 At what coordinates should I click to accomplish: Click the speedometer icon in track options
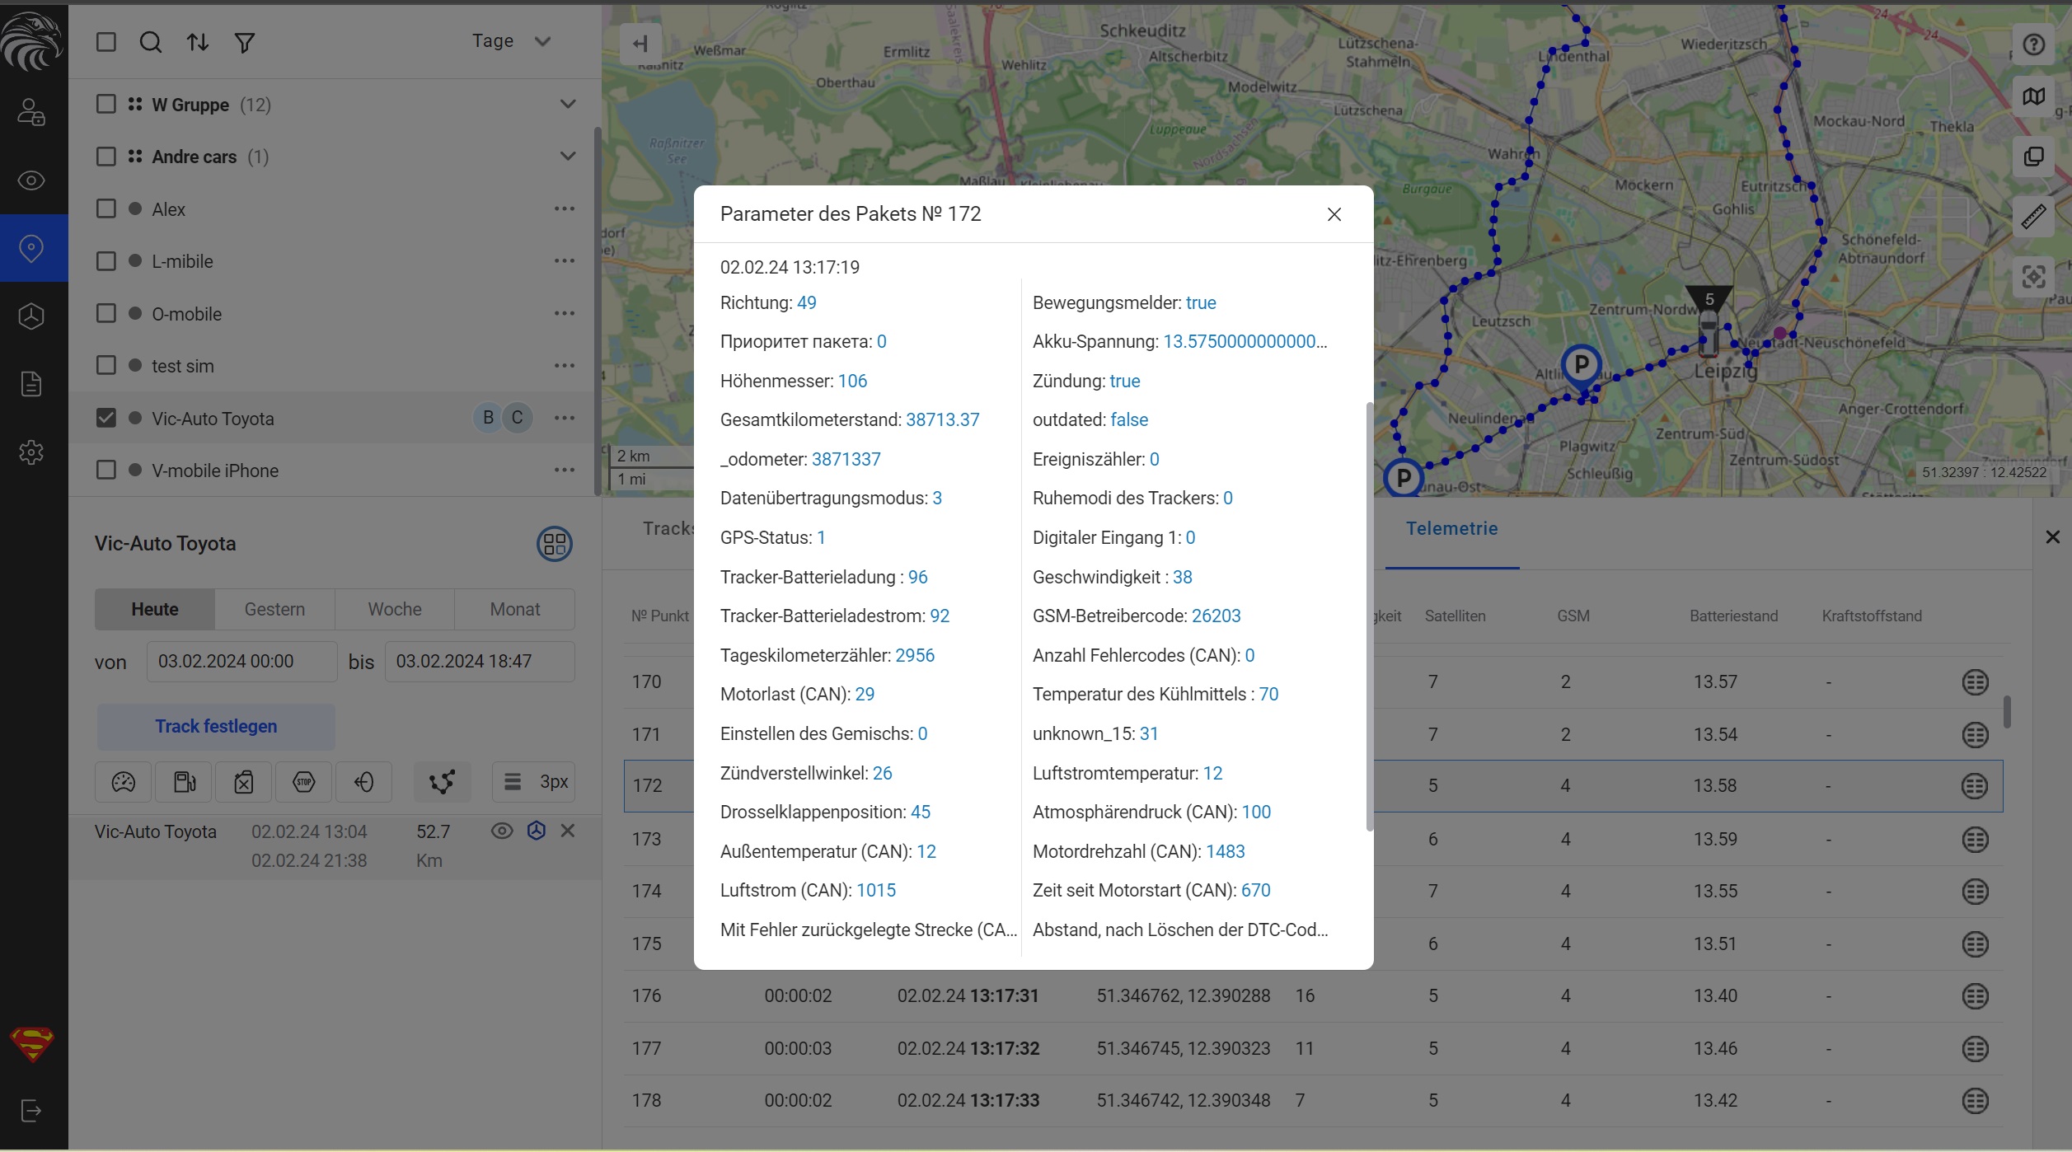tap(124, 782)
